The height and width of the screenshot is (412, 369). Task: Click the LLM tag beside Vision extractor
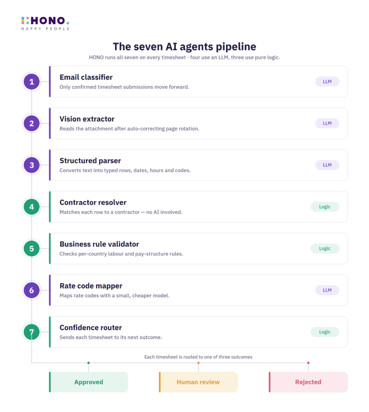[327, 123]
